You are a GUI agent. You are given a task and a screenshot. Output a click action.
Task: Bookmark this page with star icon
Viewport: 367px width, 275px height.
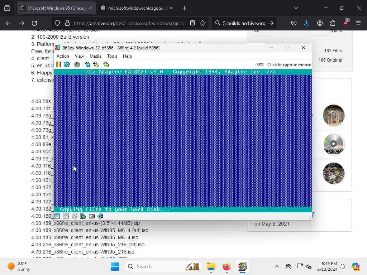click(x=202, y=23)
